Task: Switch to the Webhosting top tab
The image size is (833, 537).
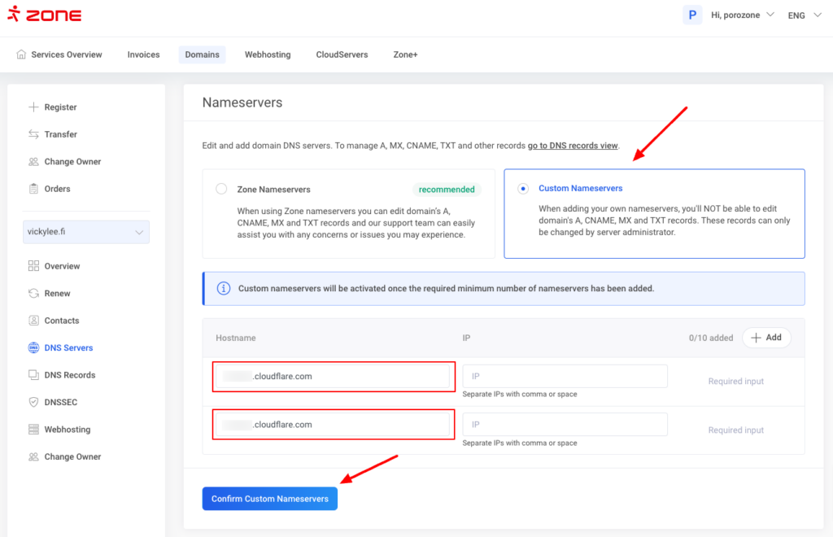Action: [268, 55]
